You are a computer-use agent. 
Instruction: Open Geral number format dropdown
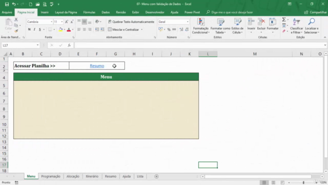pos(188,22)
